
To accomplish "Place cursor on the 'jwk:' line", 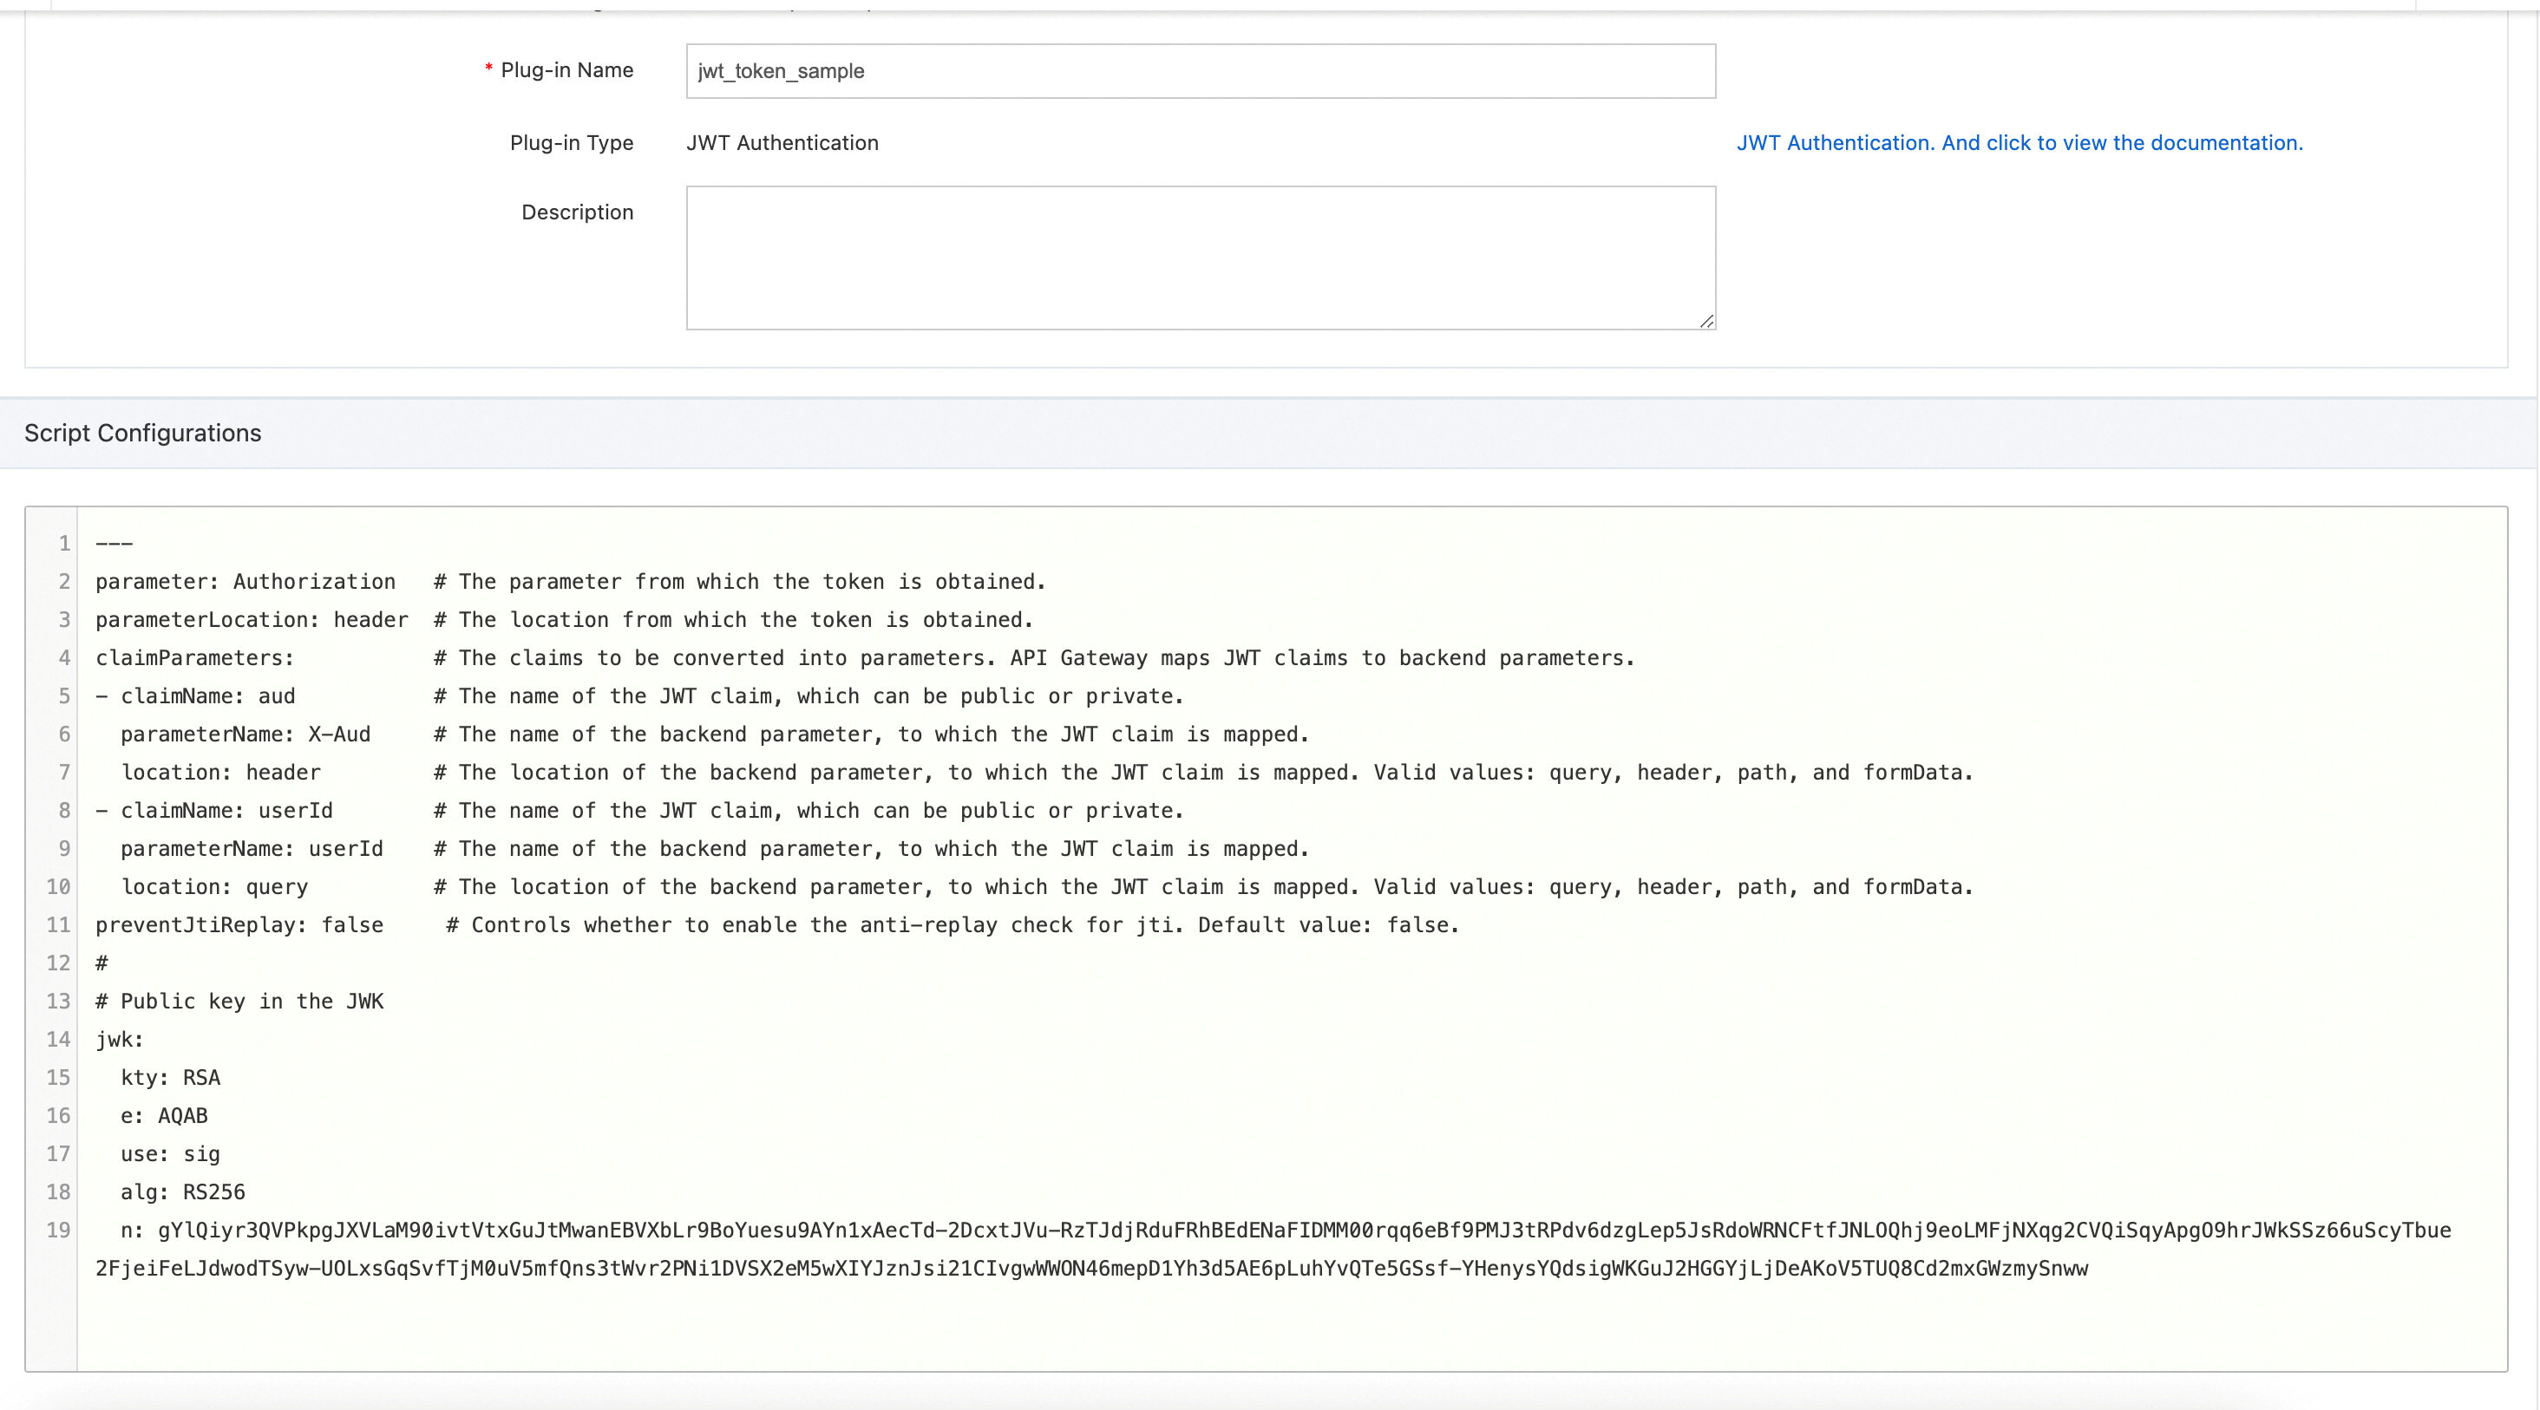I will (120, 1040).
